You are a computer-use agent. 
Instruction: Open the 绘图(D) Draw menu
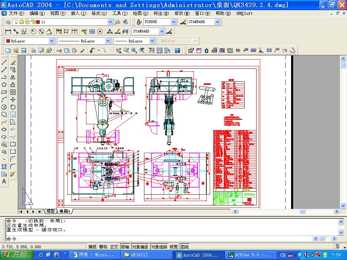(x=140, y=13)
